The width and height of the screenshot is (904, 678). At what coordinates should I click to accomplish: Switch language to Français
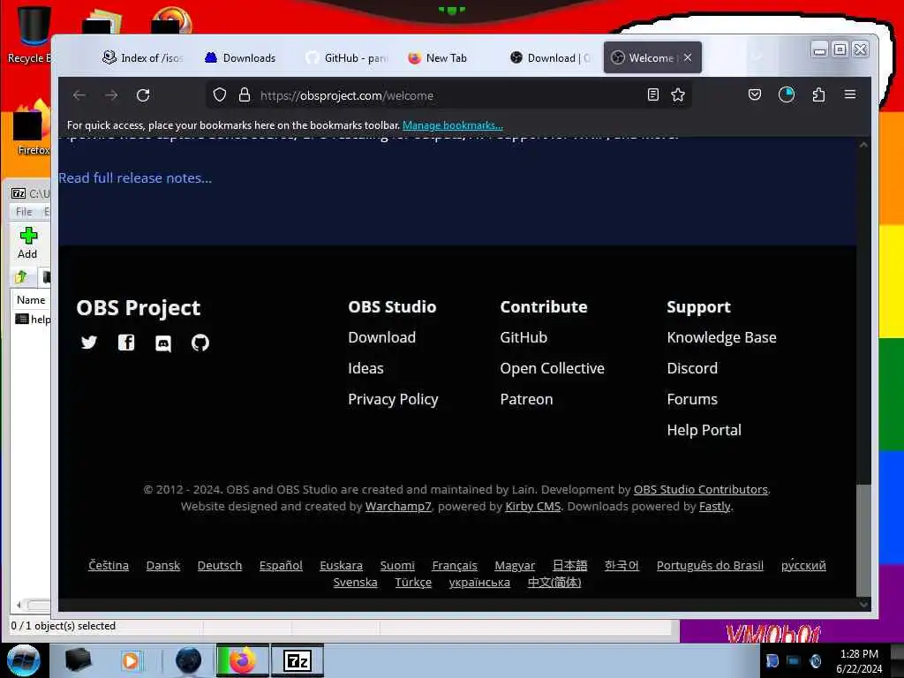tap(455, 566)
